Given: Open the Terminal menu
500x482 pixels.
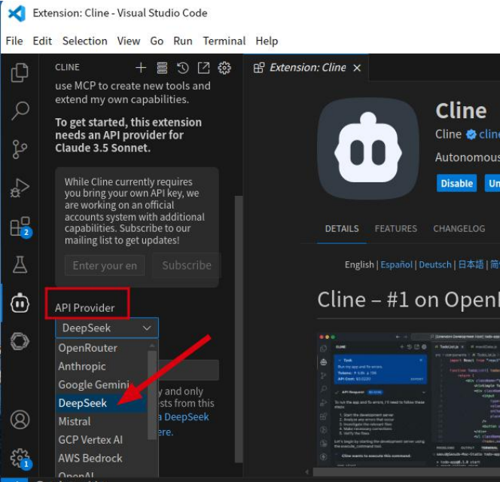Looking at the screenshot, I should [x=224, y=41].
